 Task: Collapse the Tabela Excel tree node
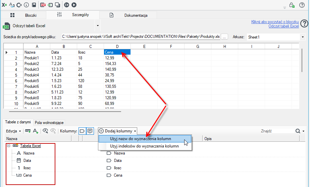8,146
